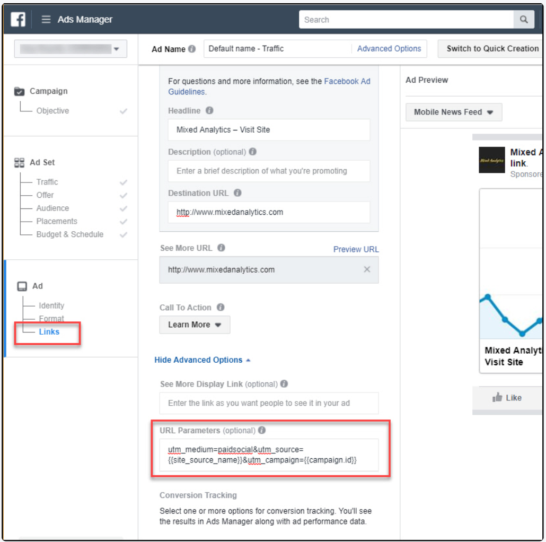Image resolution: width=546 pixels, height=542 pixels.
Task: Click the URL Parameters text box
Action: (269, 455)
